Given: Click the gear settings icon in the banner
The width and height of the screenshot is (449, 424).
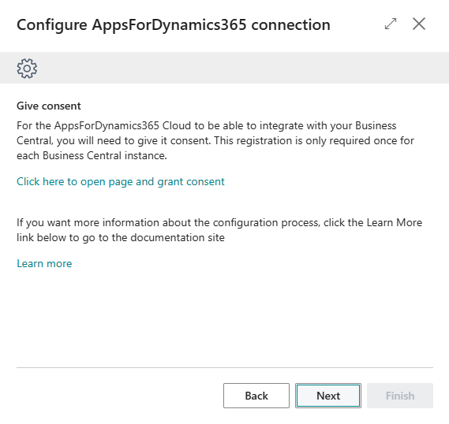Looking at the screenshot, I should coord(27,69).
